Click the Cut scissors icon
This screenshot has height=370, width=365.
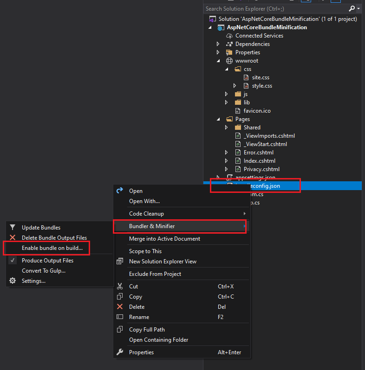point(120,286)
